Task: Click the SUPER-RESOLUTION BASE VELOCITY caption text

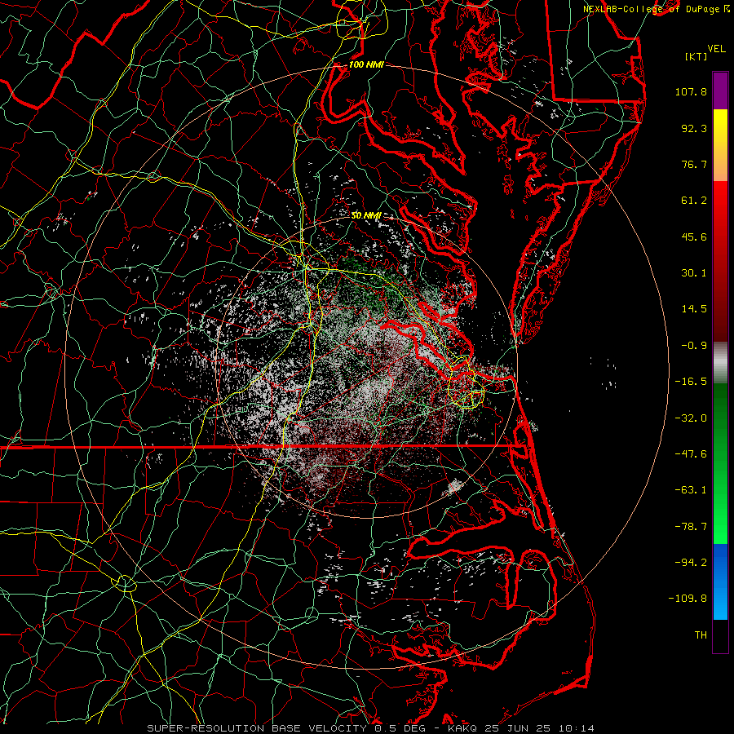Action: point(258,728)
